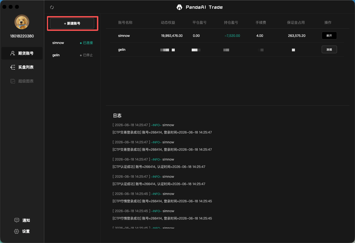Screen dimensions: 355x243
Task: Click the 4.00 fee value
Action: point(260,36)
